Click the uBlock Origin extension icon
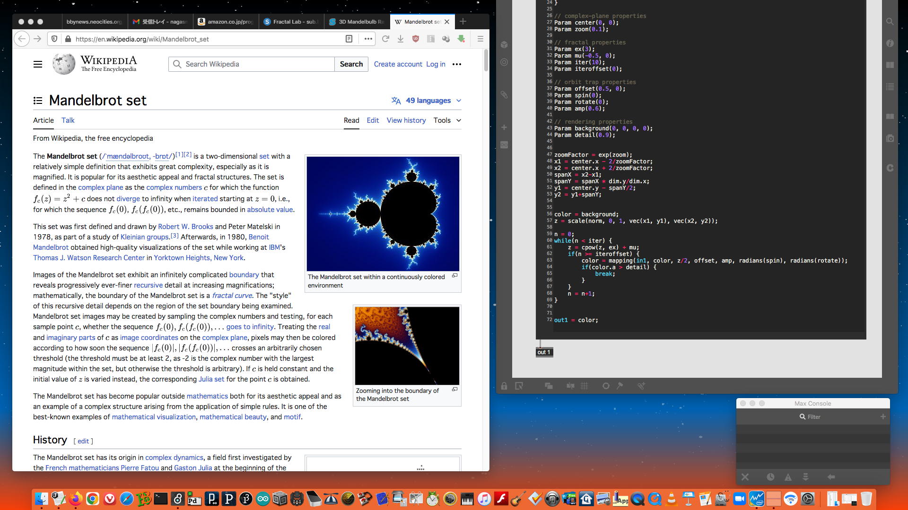 pos(415,39)
